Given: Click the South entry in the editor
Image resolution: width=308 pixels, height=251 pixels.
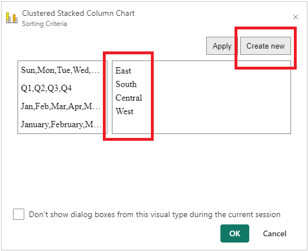Looking at the screenshot, I should point(126,84).
